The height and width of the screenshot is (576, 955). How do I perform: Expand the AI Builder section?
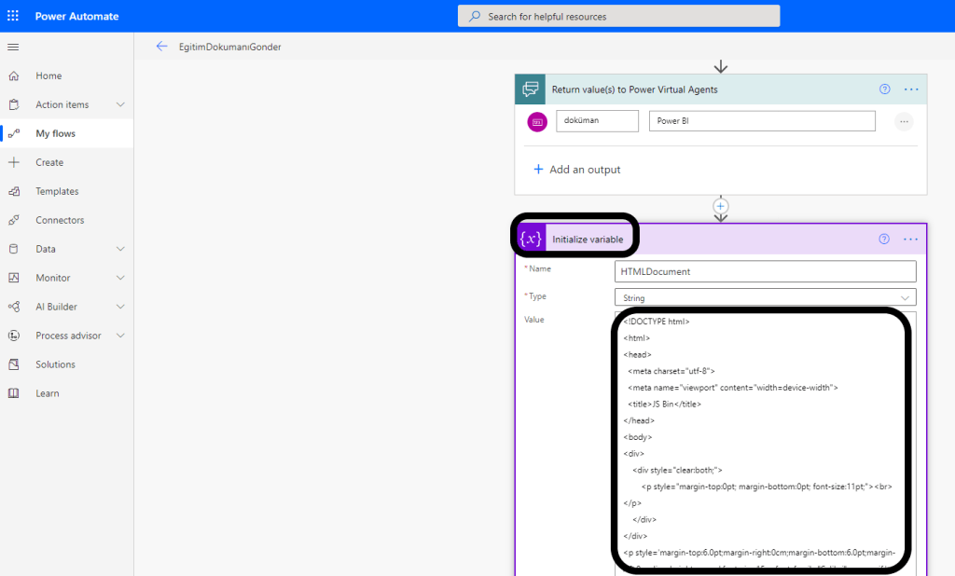(x=120, y=307)
